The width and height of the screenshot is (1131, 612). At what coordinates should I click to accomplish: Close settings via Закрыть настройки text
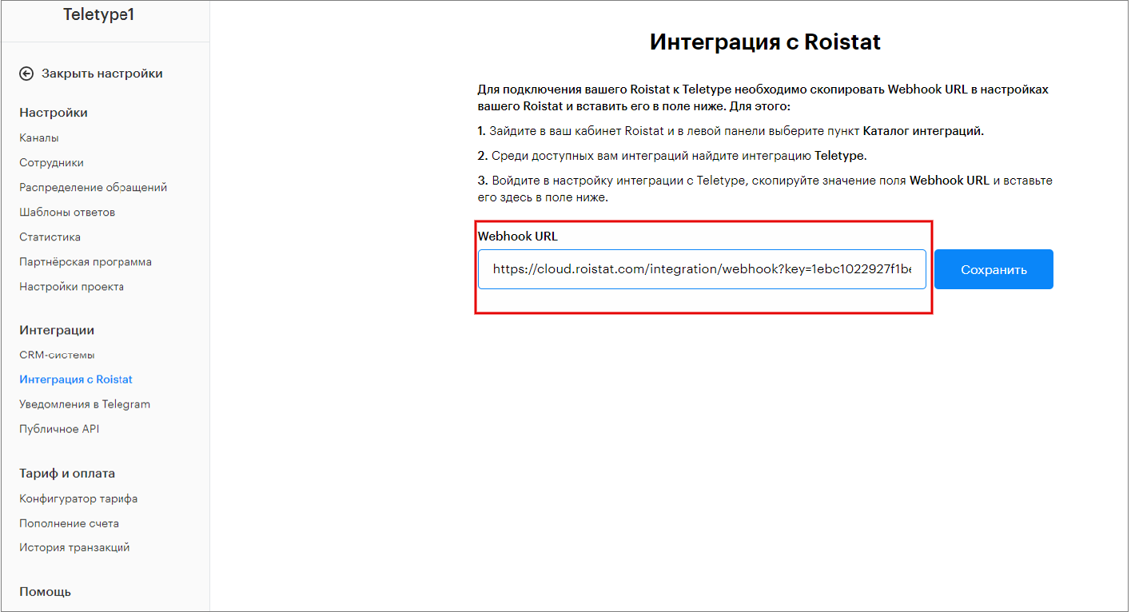pos(102,74)
